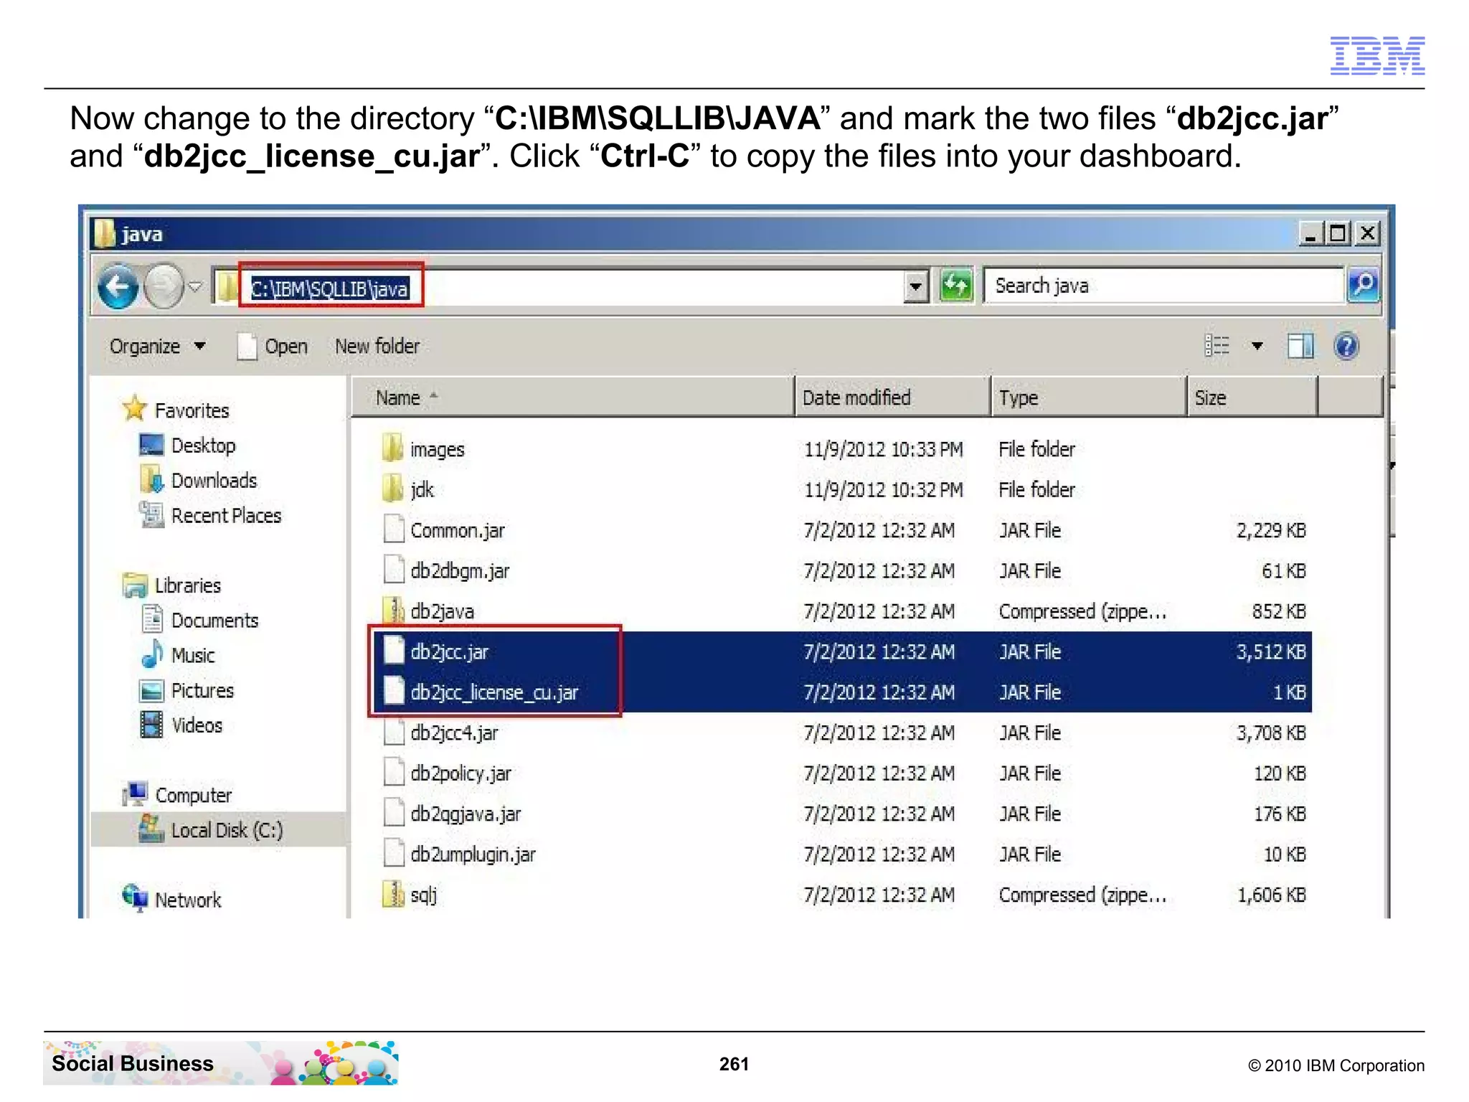
Task: Sort by the Type column header
Action: [x=1089, y=397]
